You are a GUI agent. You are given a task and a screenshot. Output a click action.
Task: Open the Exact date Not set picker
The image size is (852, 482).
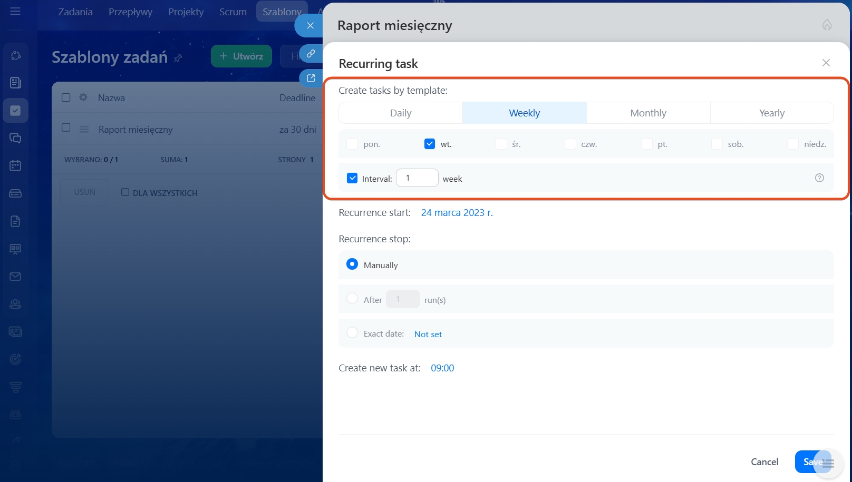pos(428,334)
